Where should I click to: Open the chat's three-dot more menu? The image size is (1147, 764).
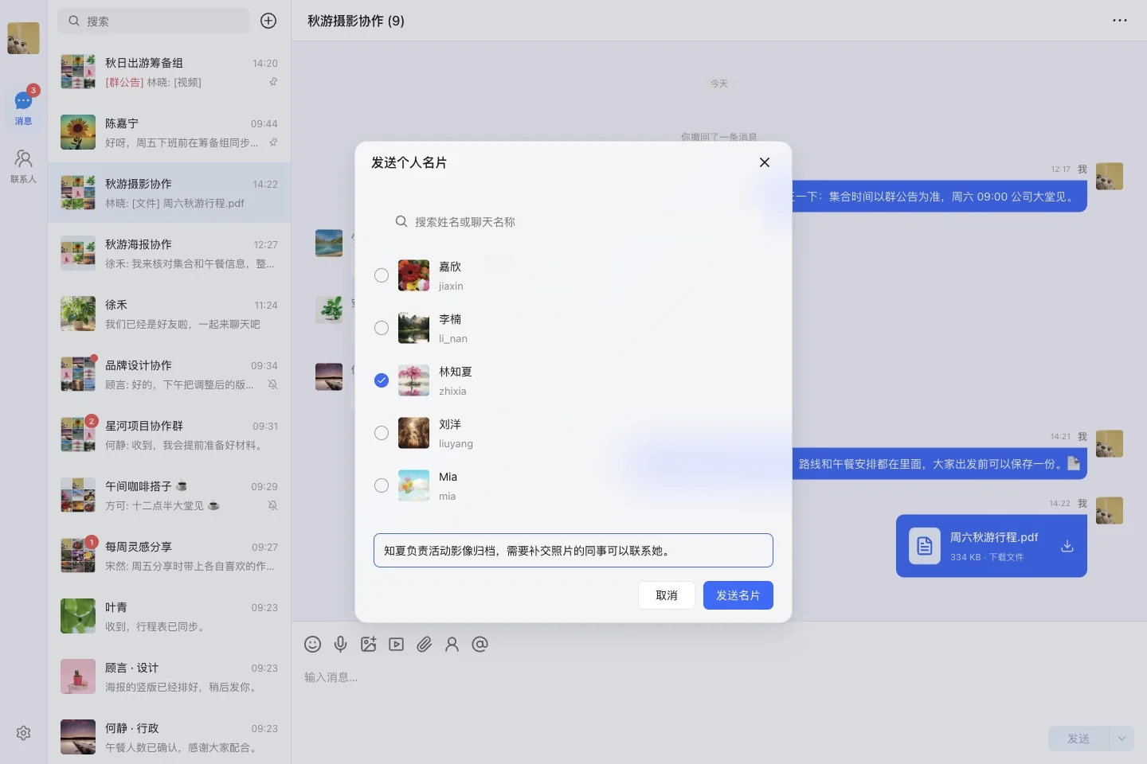(x=1120, y=21)
